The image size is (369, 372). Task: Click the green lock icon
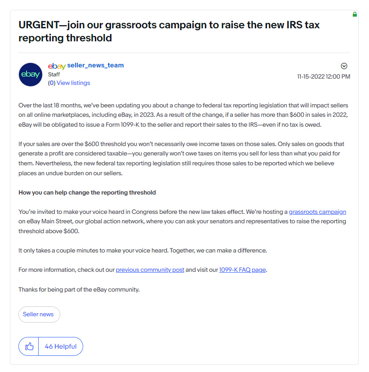click(355, 14)
